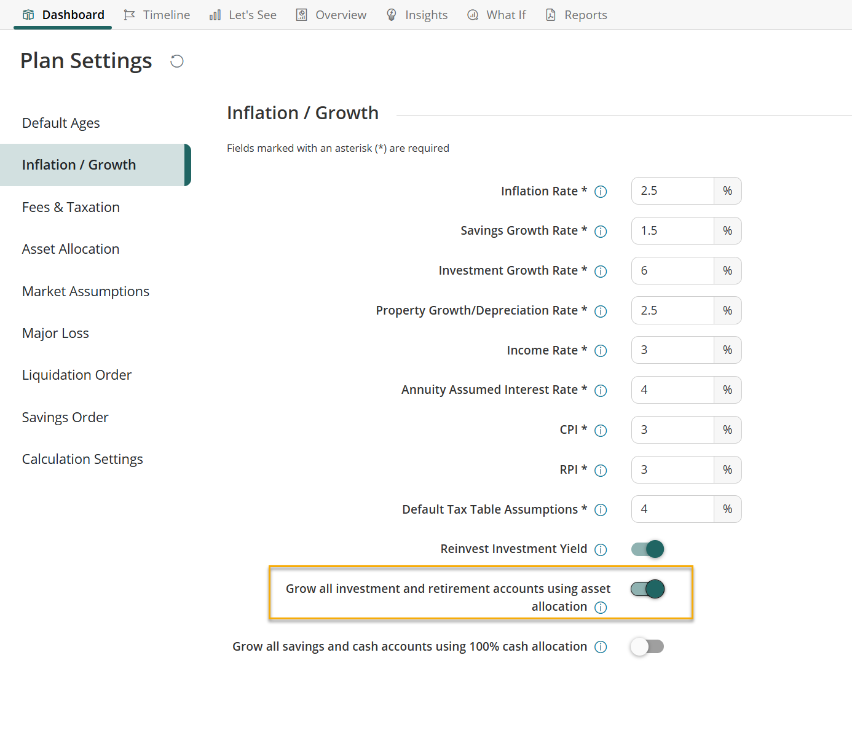Click the Investment Growth Rate input field
This screenshot has width=852, height=741.
(673, 270)
